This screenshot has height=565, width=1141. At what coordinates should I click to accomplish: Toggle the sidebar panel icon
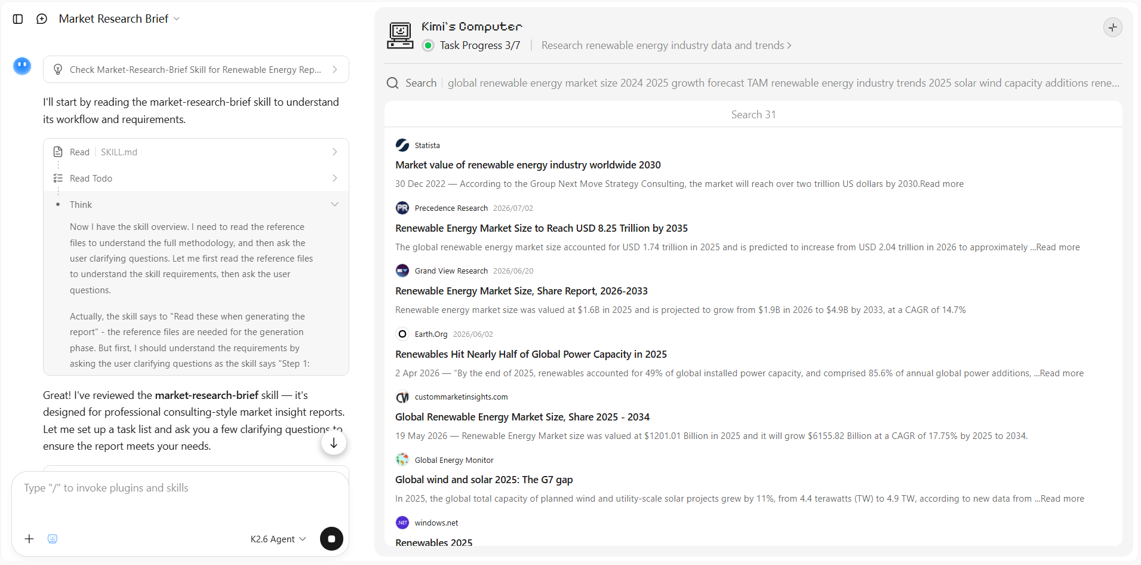coord(18,19)
